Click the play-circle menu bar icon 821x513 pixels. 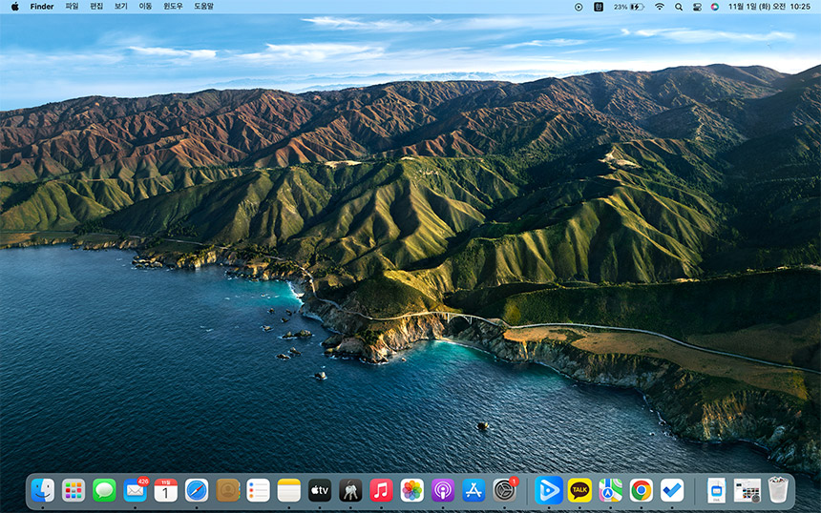pyautogui.click(x=579, y=7)
